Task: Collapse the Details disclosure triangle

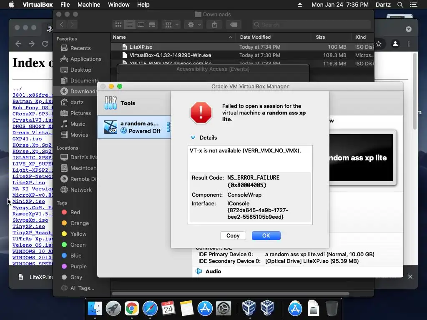Action: (193, 137)
